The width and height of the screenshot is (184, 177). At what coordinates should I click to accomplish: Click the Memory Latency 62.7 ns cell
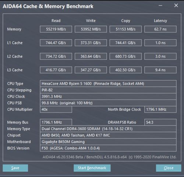click(160, 29)
